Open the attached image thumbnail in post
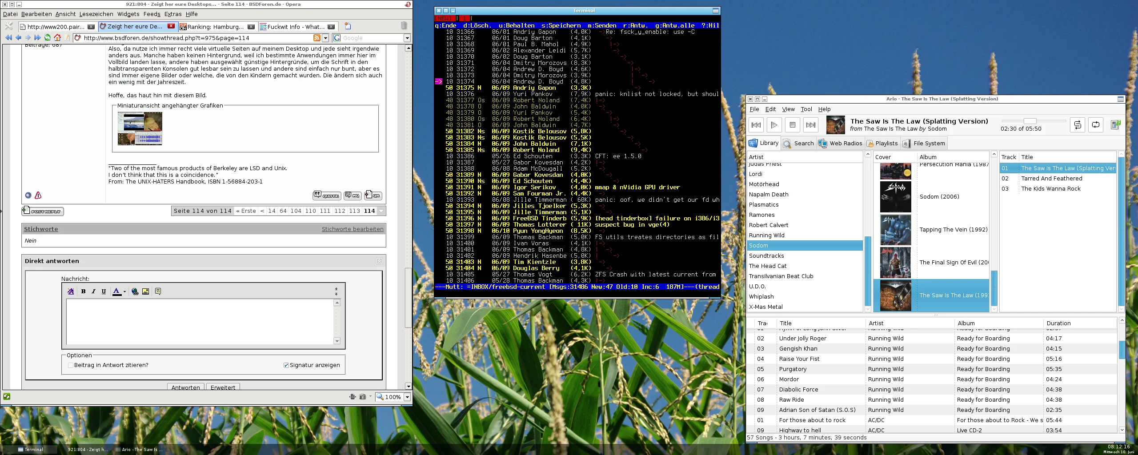 140,128
